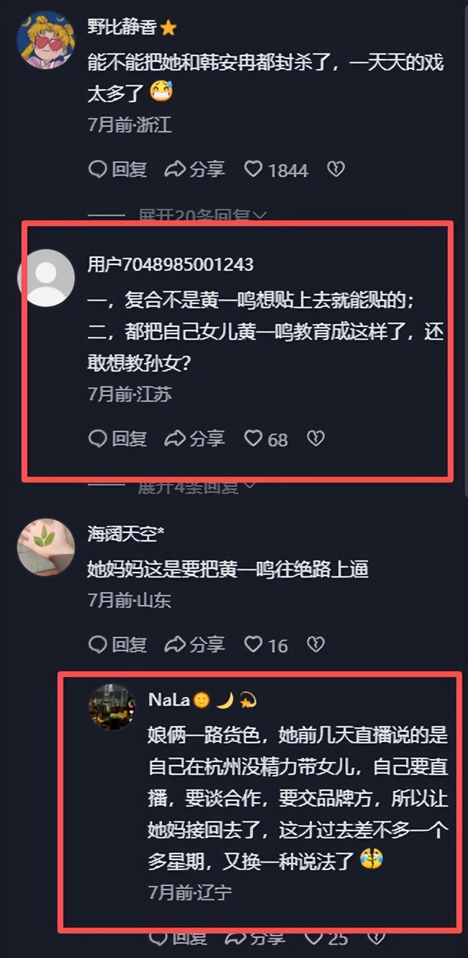Like NaLa's reply with 25 likes
468x958 pixels.
click(326, 938)
